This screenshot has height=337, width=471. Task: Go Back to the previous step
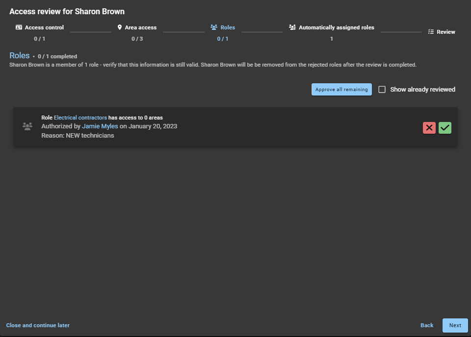(427, 325)
